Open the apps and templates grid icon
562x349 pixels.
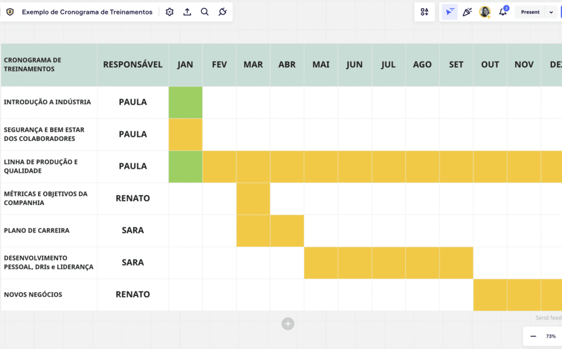[425, 12]
